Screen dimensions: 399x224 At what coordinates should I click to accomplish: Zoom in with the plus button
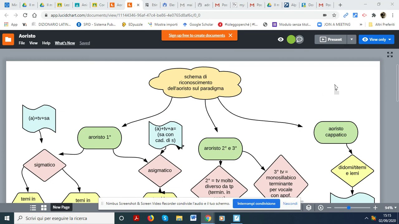pos(375,208)
